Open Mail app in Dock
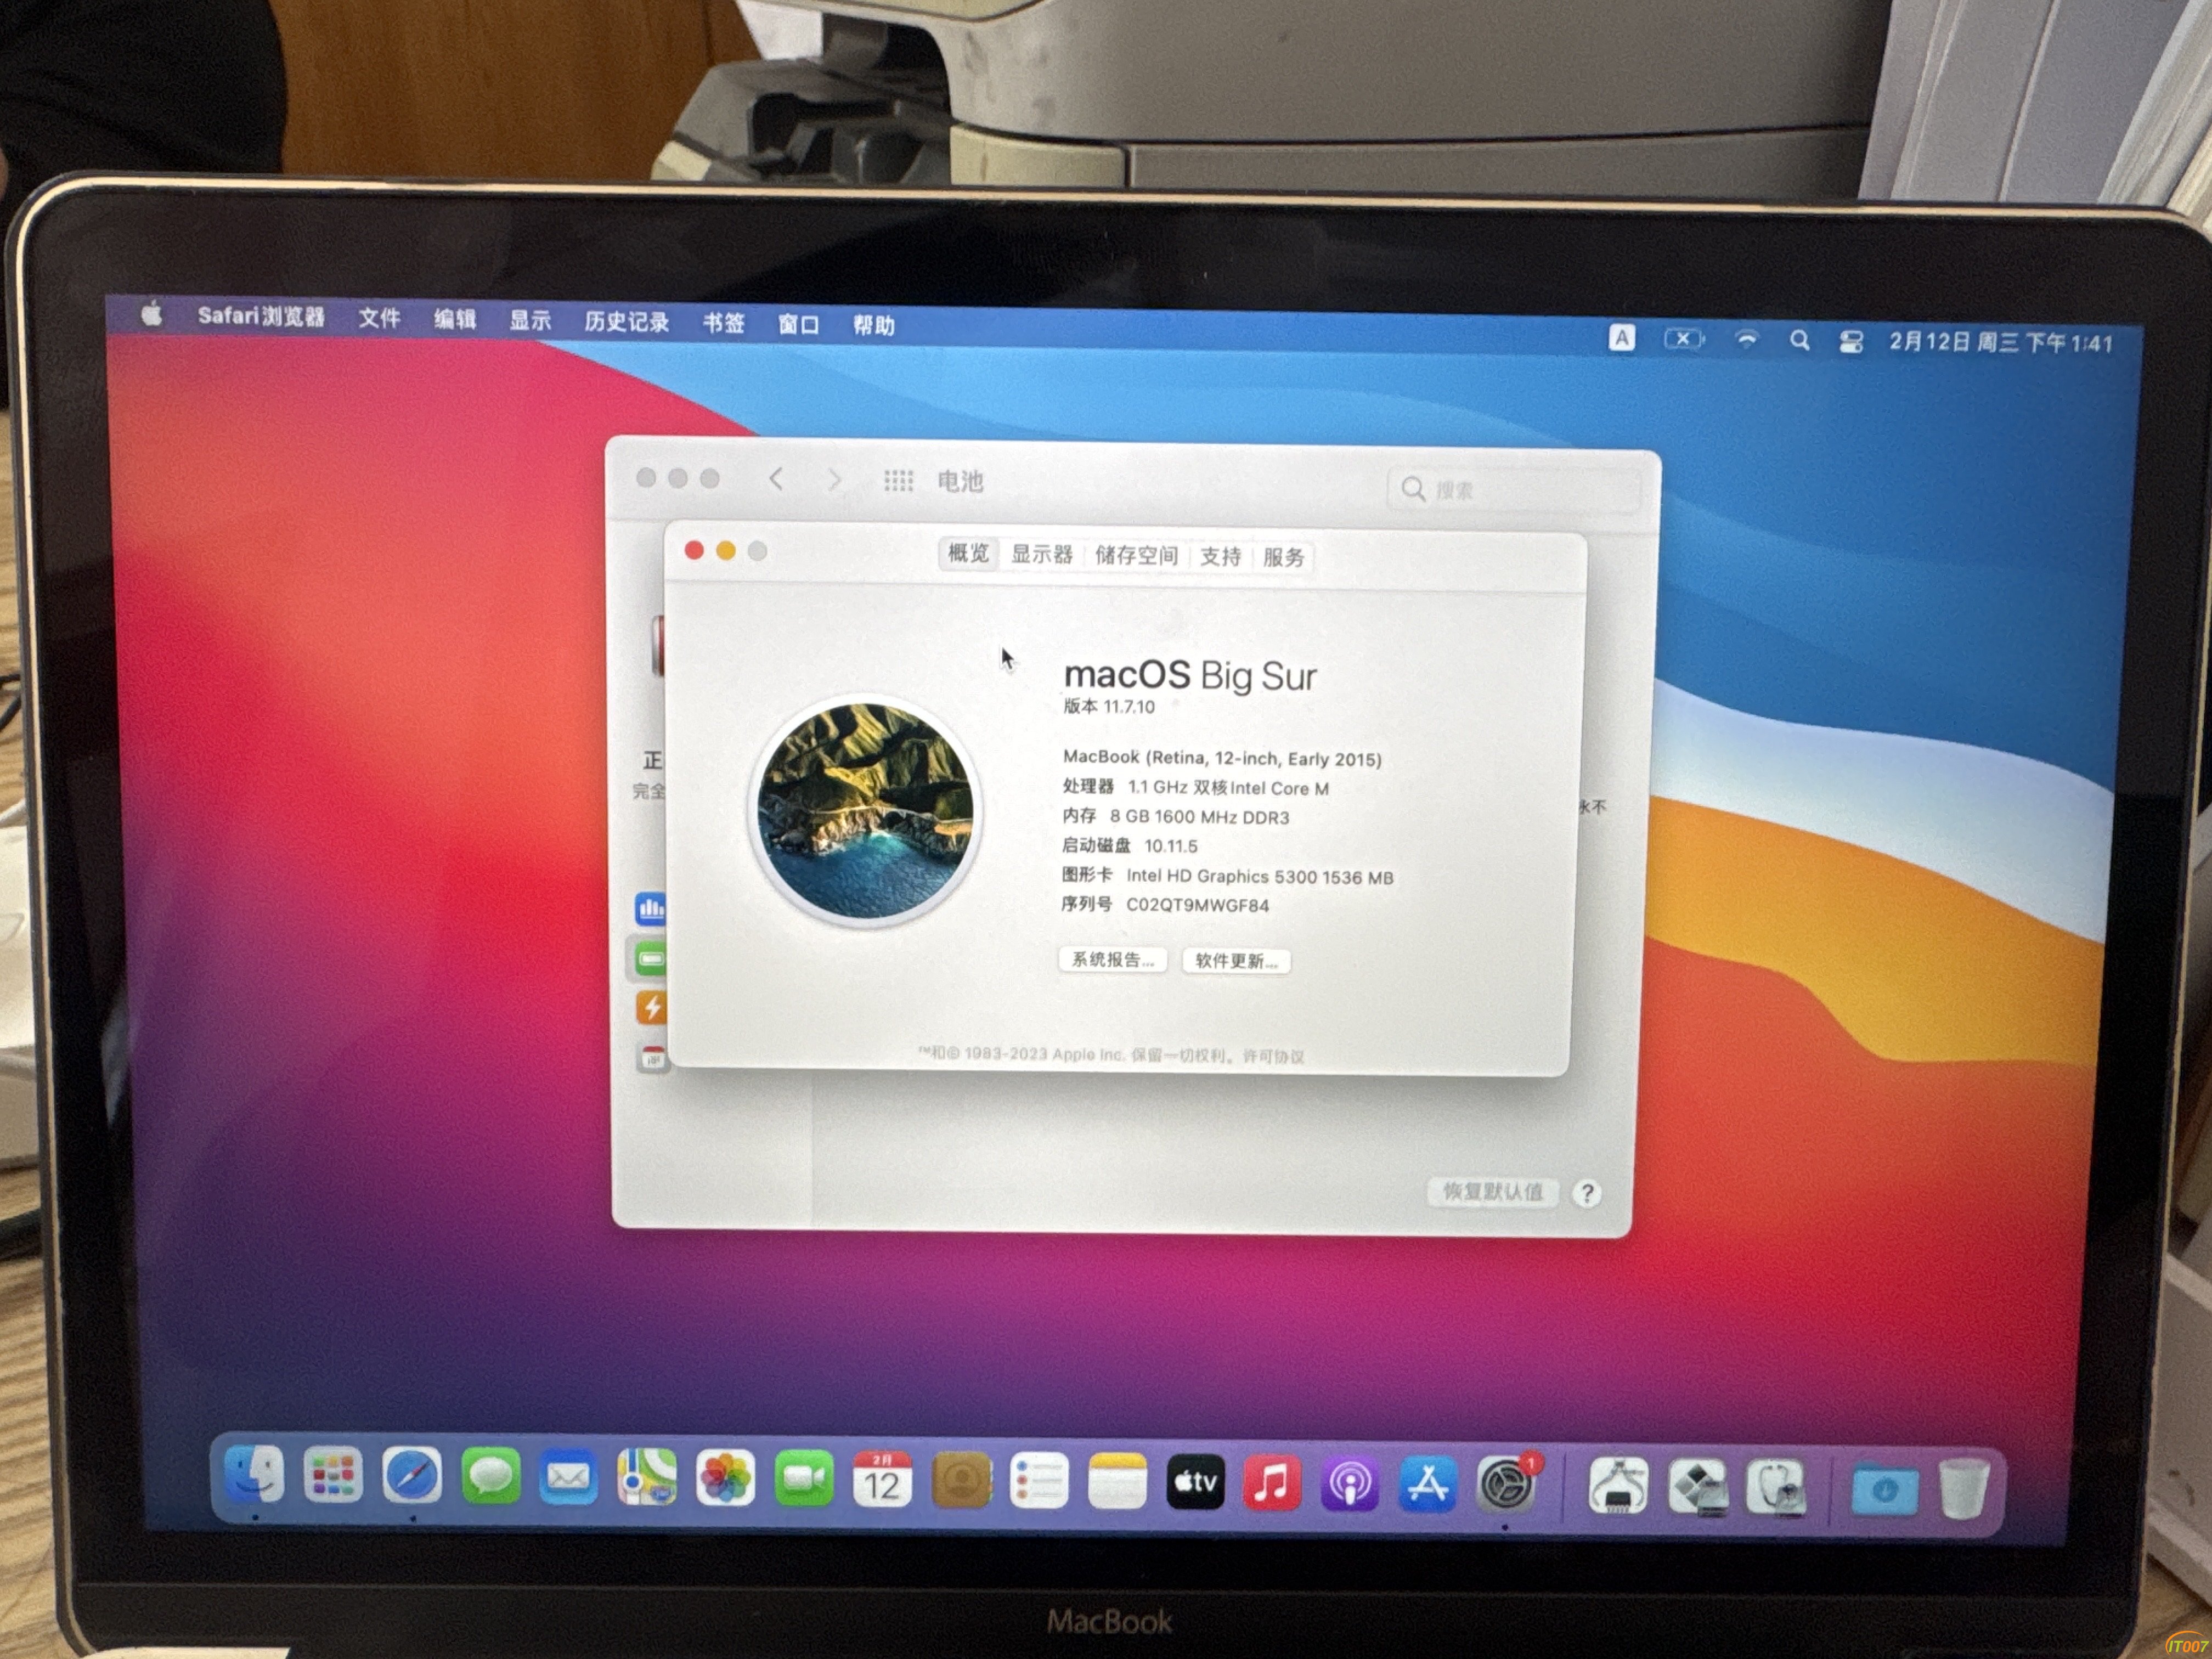This screenshot has width=2212, height=1659. [568, 1478]
